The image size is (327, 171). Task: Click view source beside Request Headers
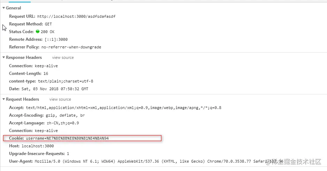pos(60,99)
